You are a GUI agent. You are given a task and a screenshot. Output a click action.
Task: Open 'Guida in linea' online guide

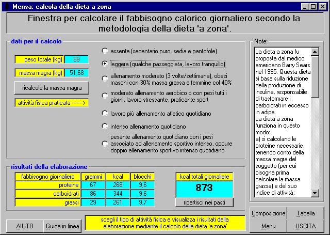coord(62,226)
